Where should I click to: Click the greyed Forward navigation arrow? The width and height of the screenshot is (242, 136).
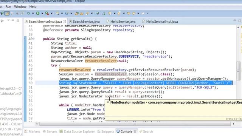[143, 14]
